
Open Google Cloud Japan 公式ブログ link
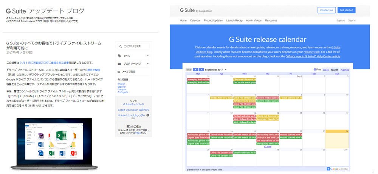[133, 110]
